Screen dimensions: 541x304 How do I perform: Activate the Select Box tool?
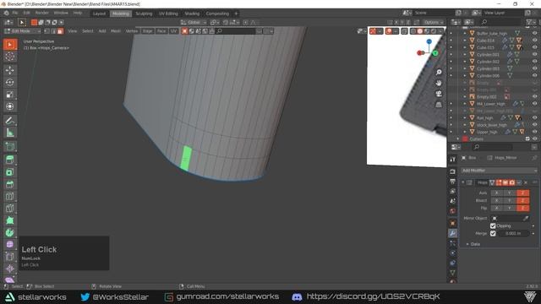click(x=10, y=45)
